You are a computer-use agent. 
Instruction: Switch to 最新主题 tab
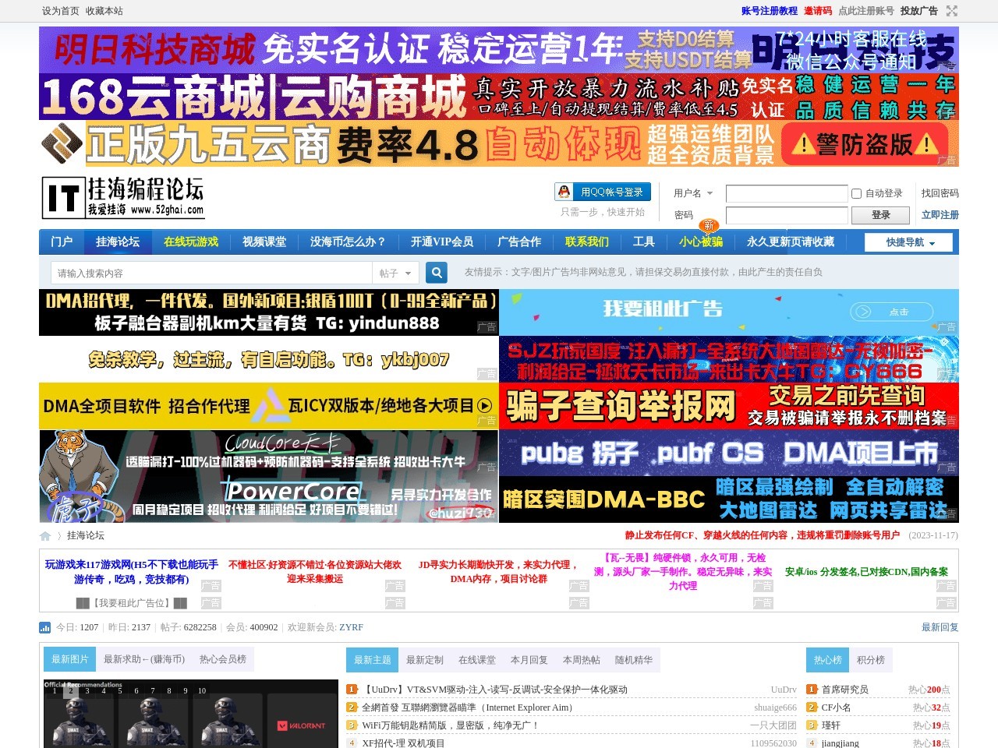(x=372, y=660)
